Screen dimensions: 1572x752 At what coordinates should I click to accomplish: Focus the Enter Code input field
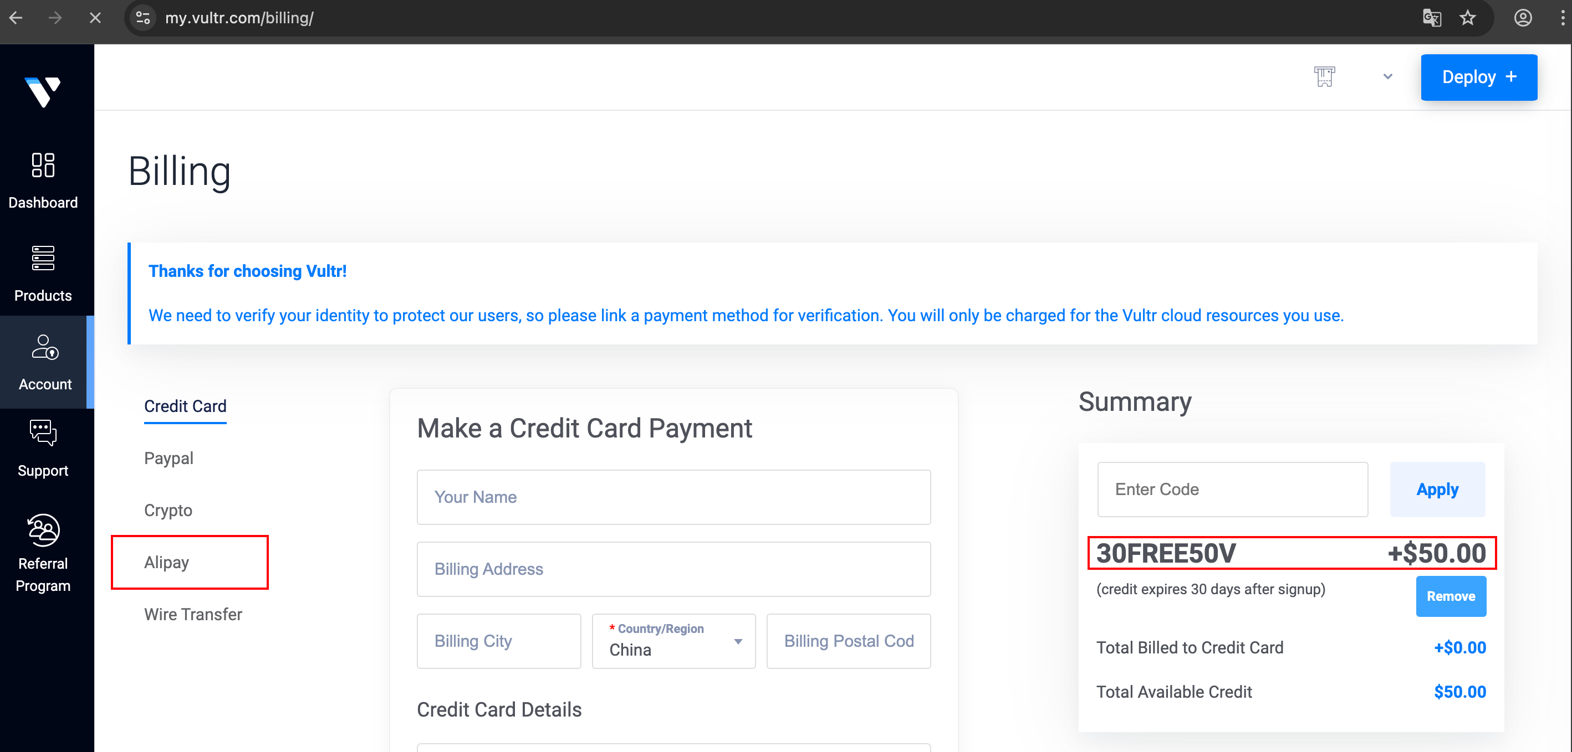(x=1232, y=490)
